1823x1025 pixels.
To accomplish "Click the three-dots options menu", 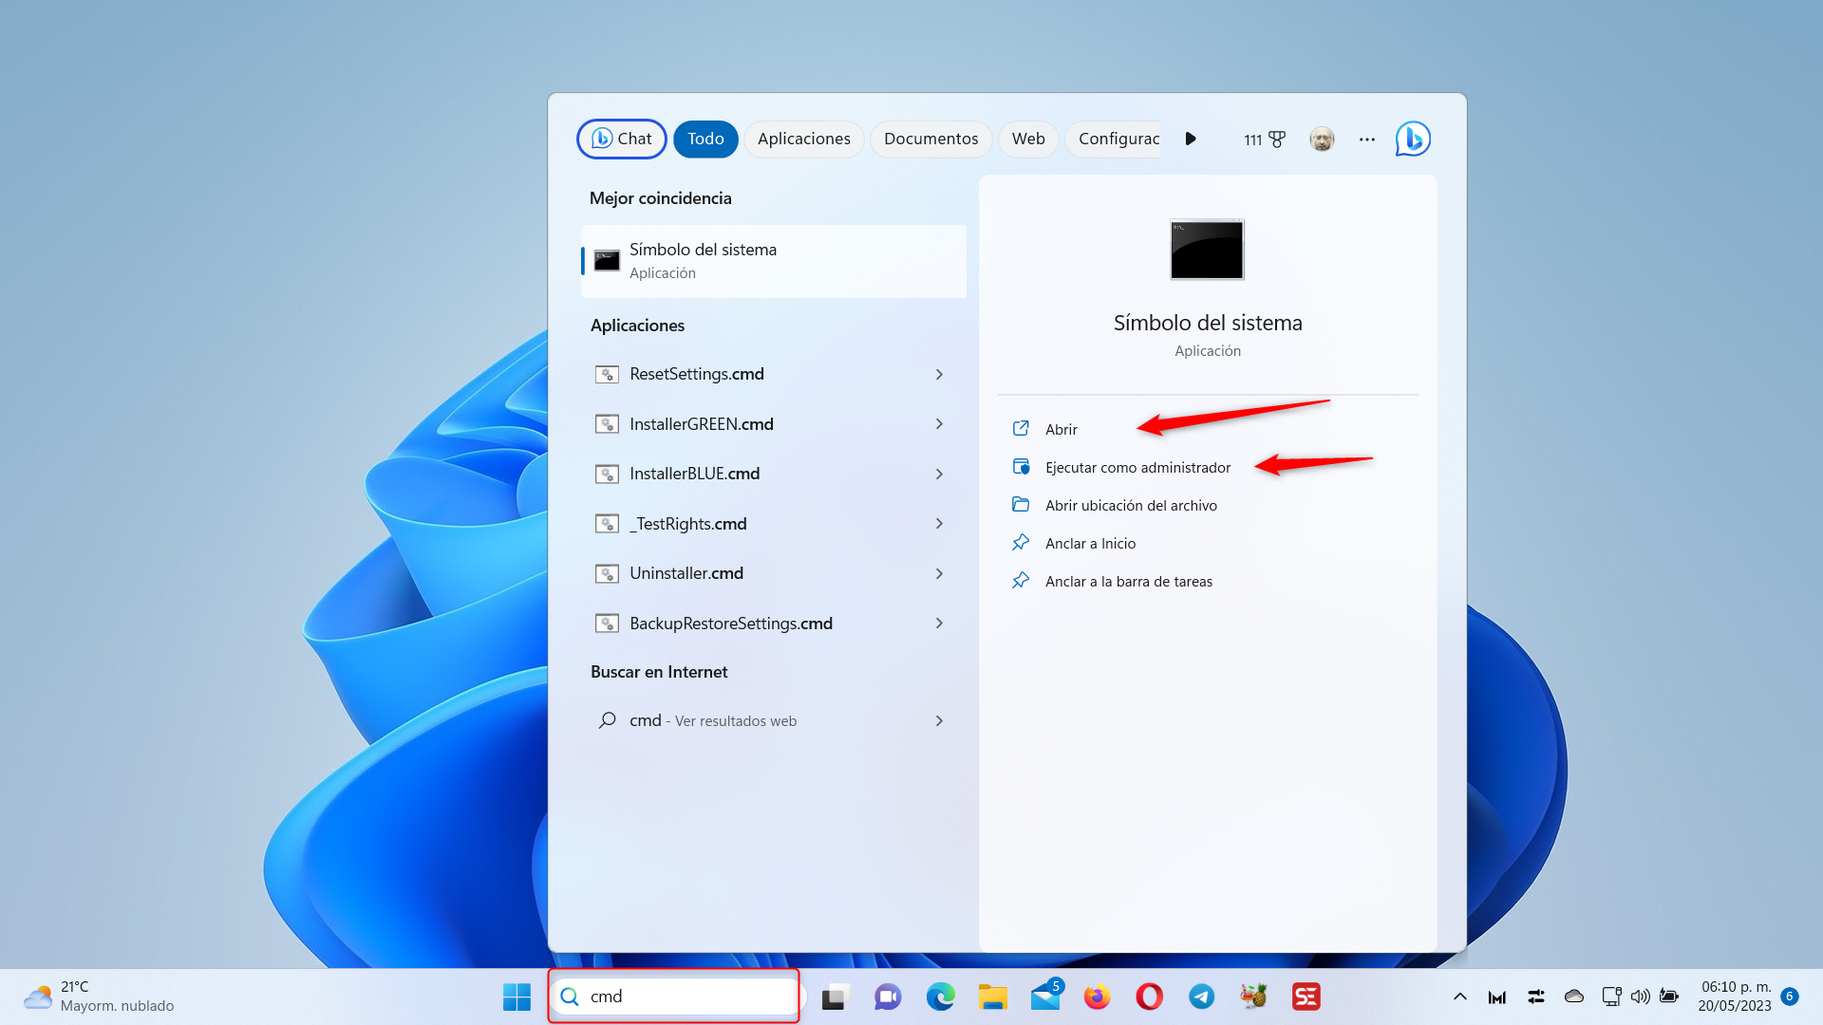I will pyautogui.click(x=1366, y=140).
